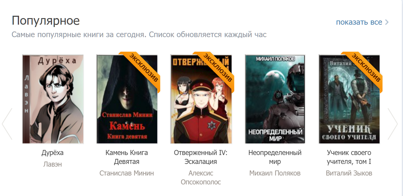
Task: Click the chevron next to 'показать все'
Action: click(387, 22)
